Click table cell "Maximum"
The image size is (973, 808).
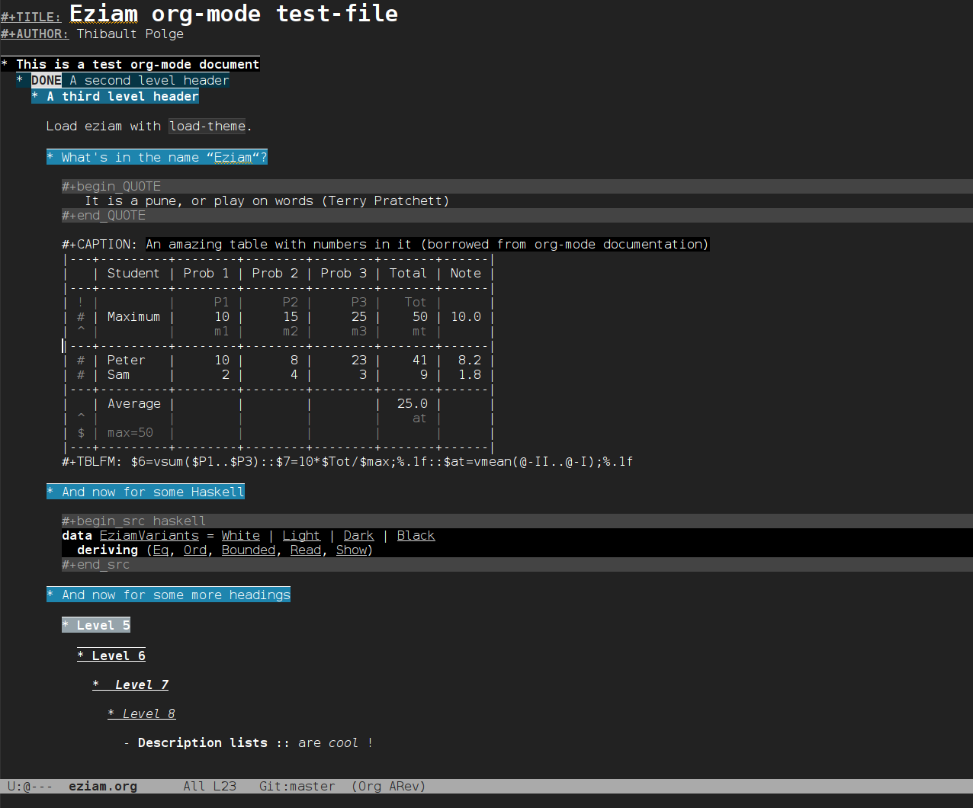pos(133,316)
